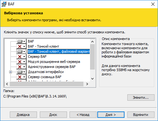Image resolution: width=158 pixels, height=121 pixels.
Task: Click the horizontal scrollbar thumb
Action: click(46, 84)
